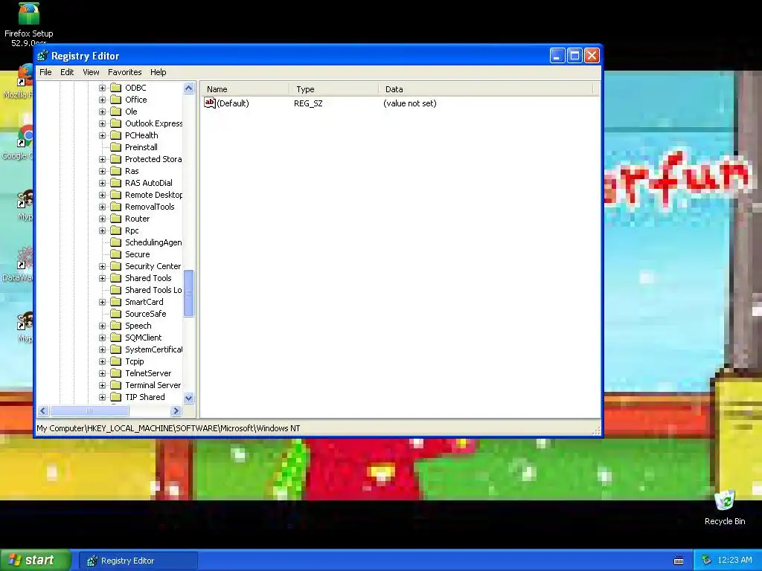This screenshot has height=571, width=762.
Task: Click the safely remove hardware tray icon
Action: (x=707, y=561)
